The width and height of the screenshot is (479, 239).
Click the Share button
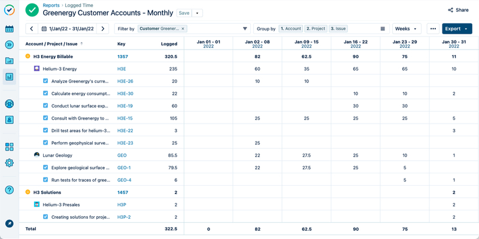(458, 10)
